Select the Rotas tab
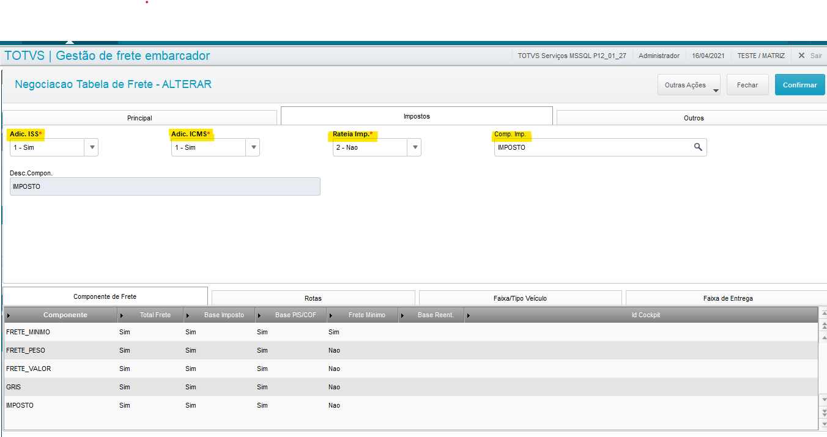 pos(313,298)
